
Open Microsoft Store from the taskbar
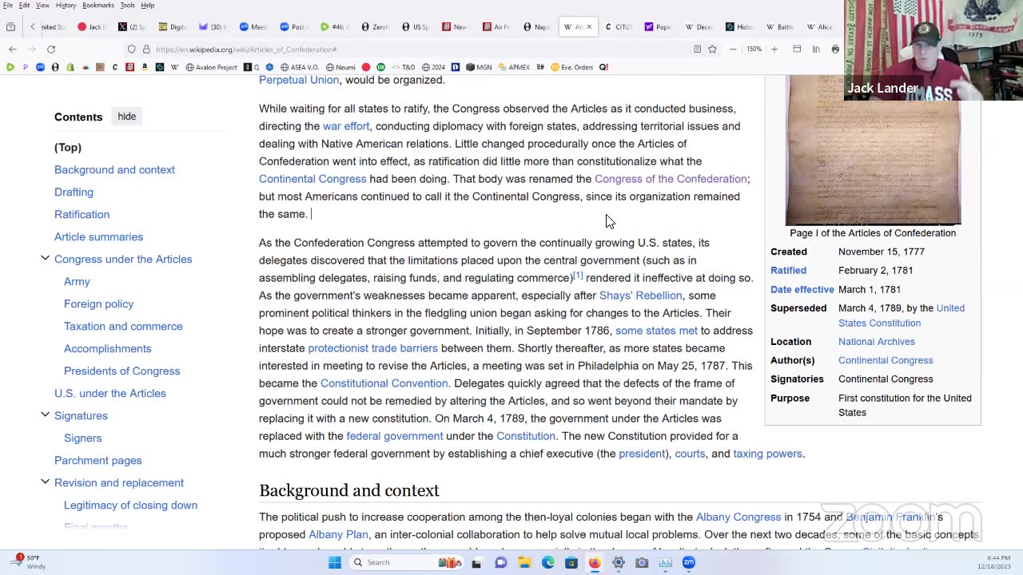coord(571,562)
